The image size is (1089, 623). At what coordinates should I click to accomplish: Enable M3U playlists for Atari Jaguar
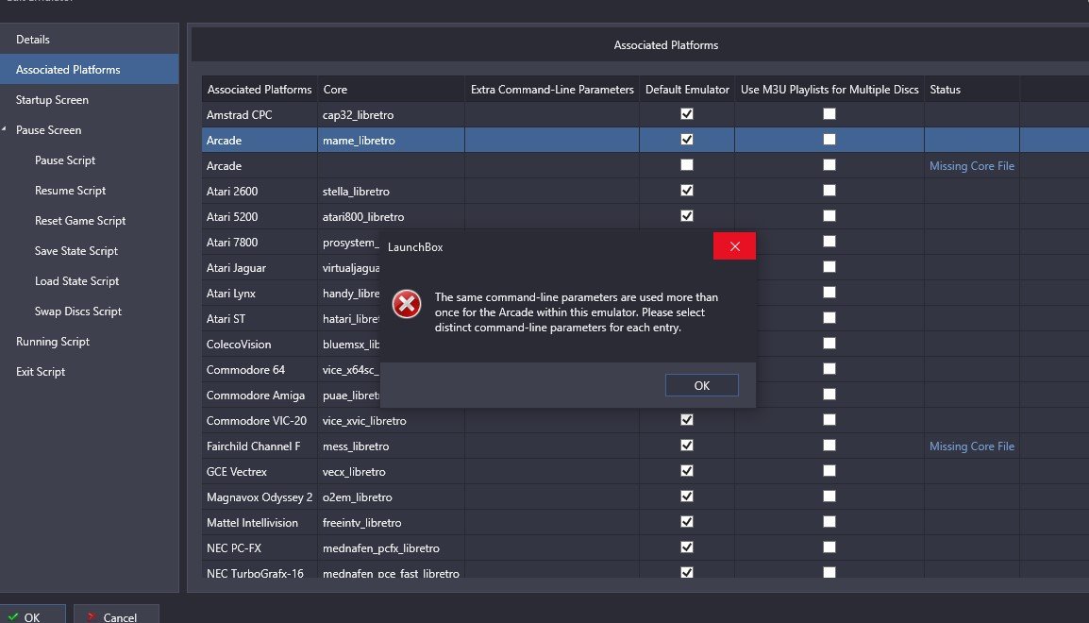coord(829,267)
